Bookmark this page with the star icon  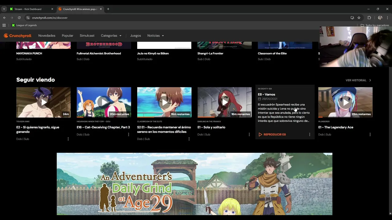pos(359,18)
